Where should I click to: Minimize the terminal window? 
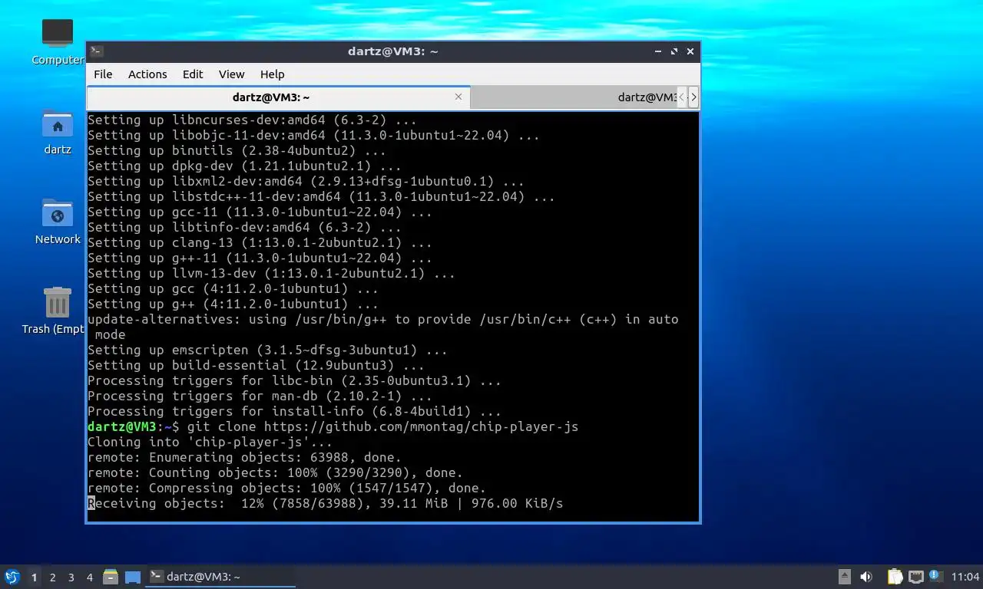[x=658, y=51]
